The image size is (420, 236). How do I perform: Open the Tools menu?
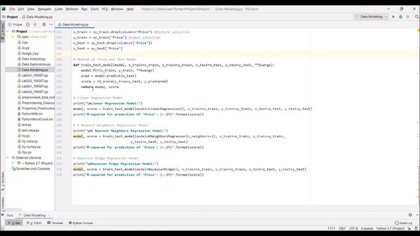point(94,9)
